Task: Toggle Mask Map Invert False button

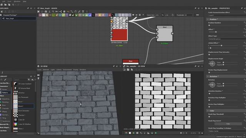Action: (228, 124)
